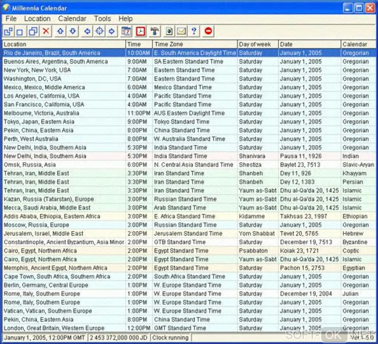Select the Perth, West Australia row
This screenshot has height=344, width=378.
[189, 139]
